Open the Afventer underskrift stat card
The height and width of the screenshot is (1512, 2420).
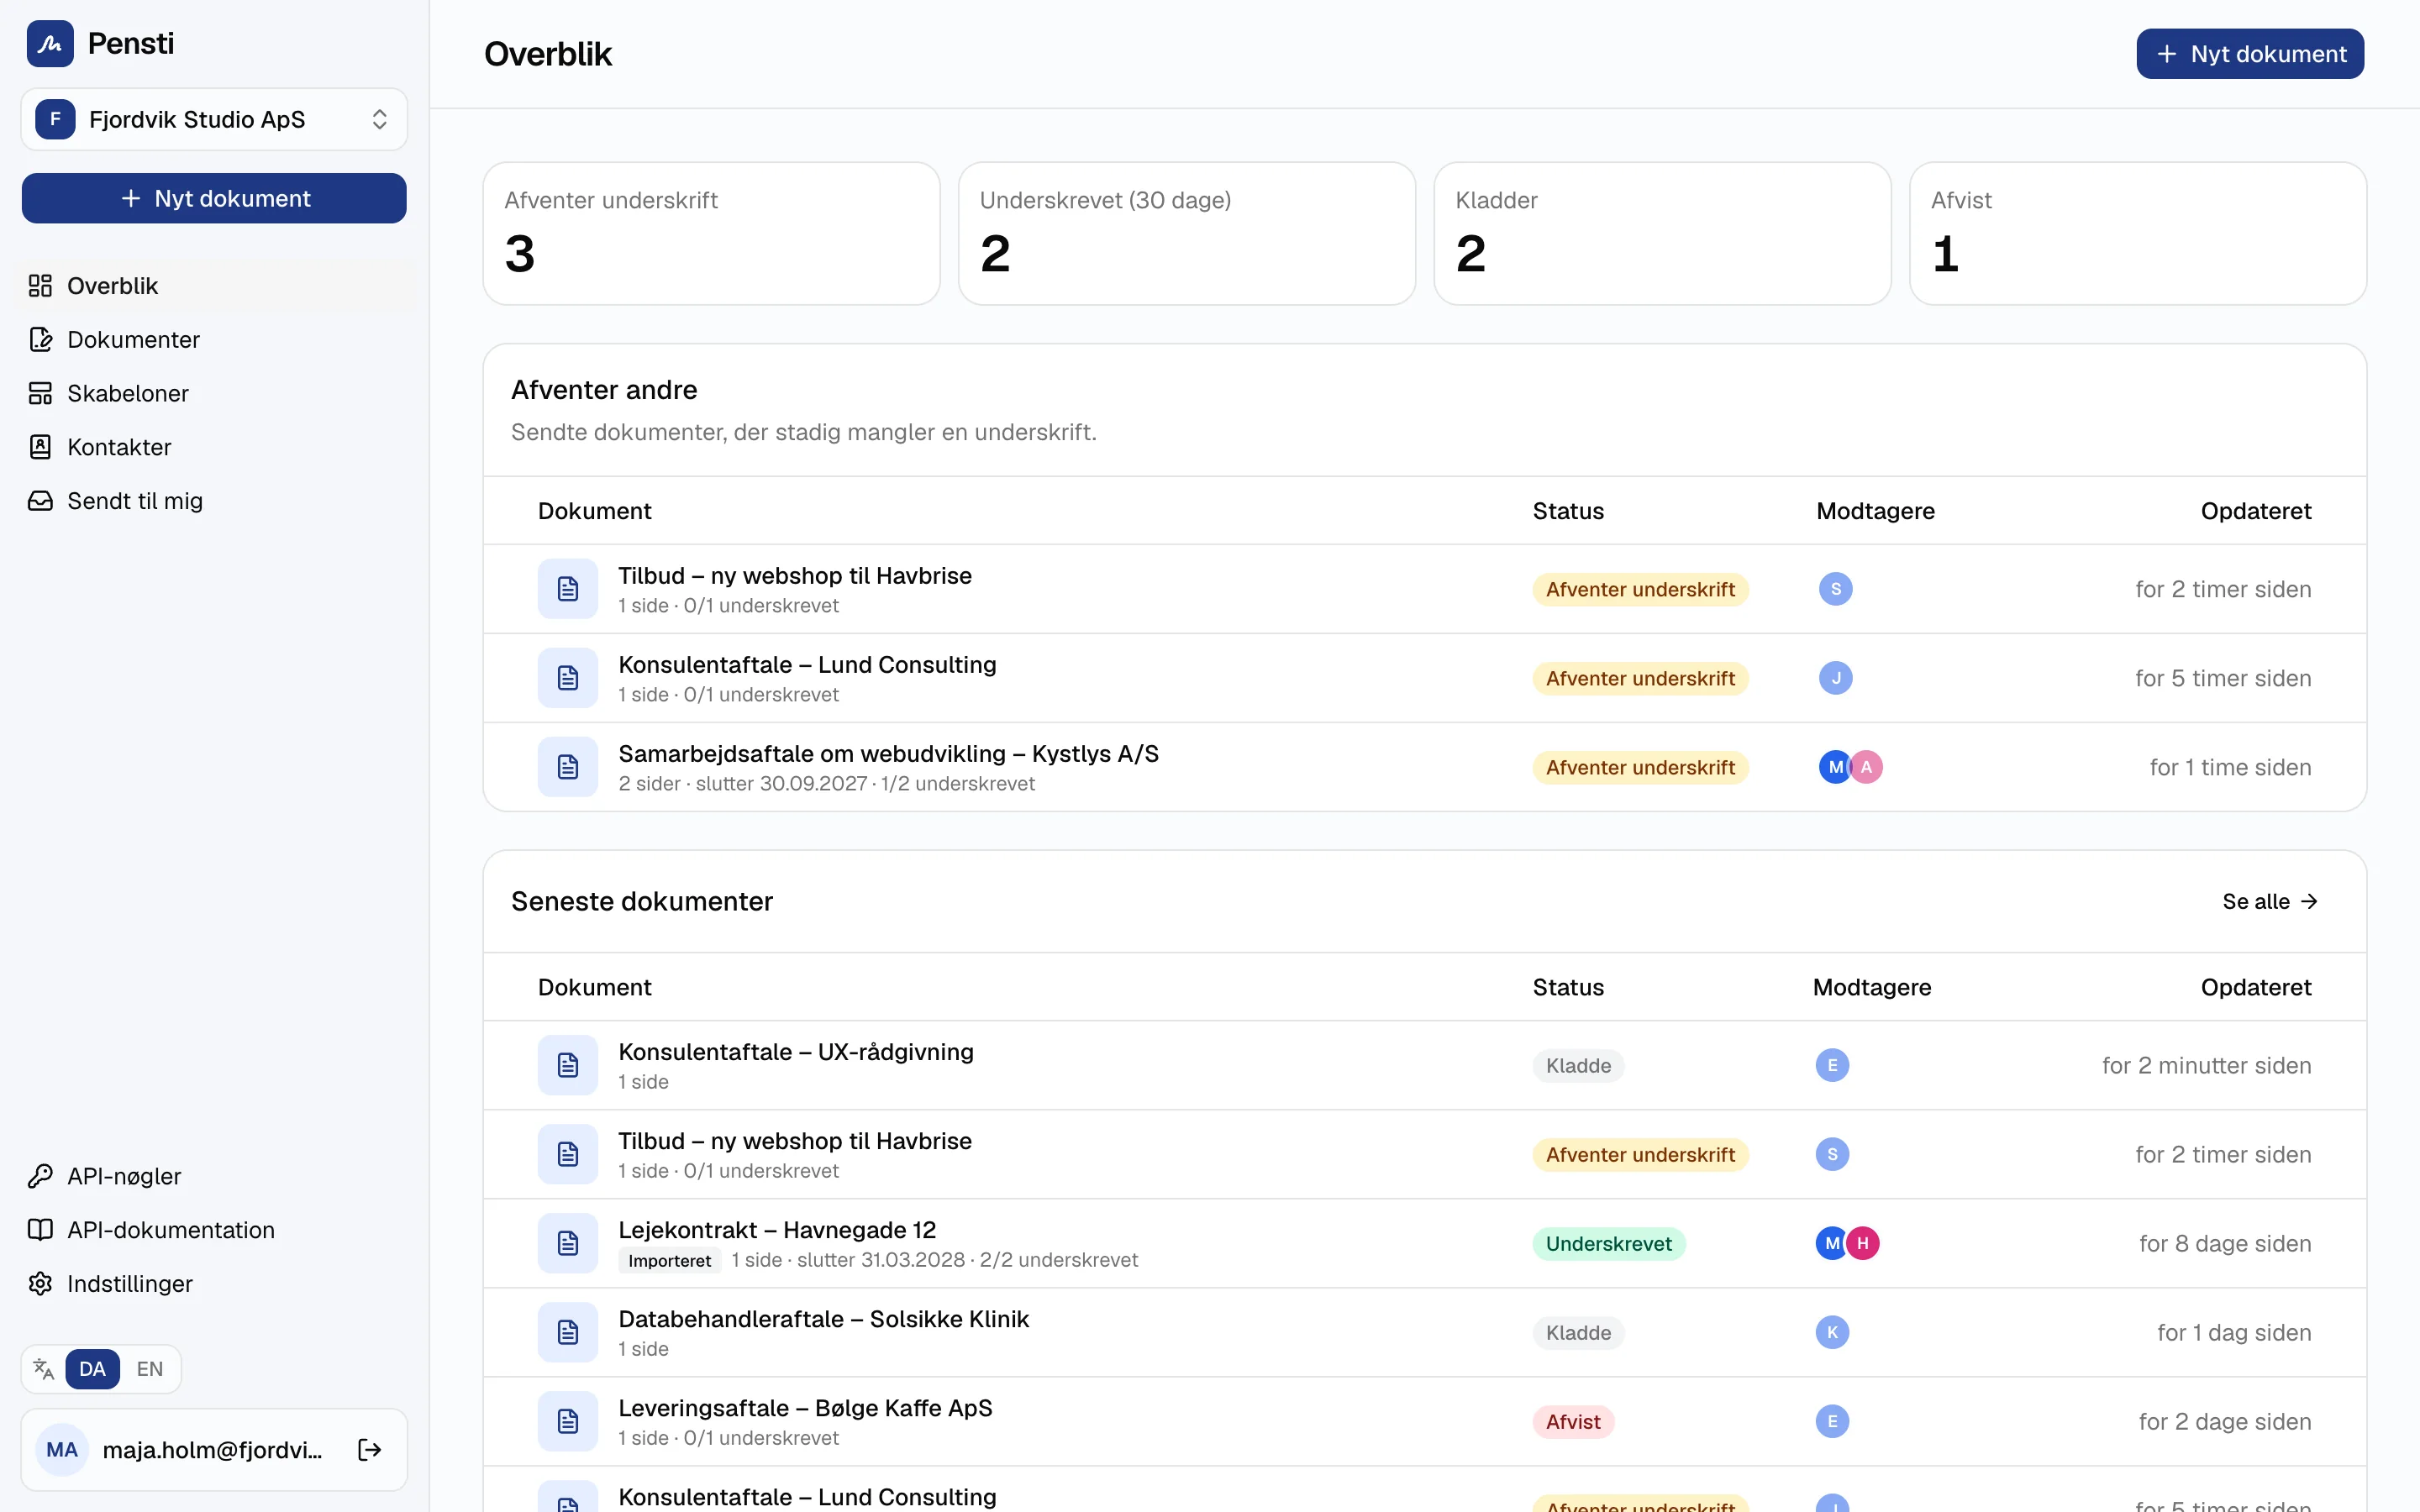click(711, 234)
